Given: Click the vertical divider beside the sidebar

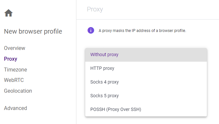Looking at the screenshot, I should pyautogui.click(x=76, y=62).
